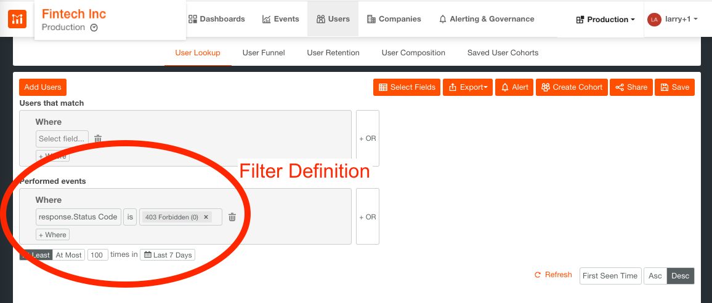Open the Companies menu
Screen dimensions: 712x303
pyautogui.click(x=394, y=19)
